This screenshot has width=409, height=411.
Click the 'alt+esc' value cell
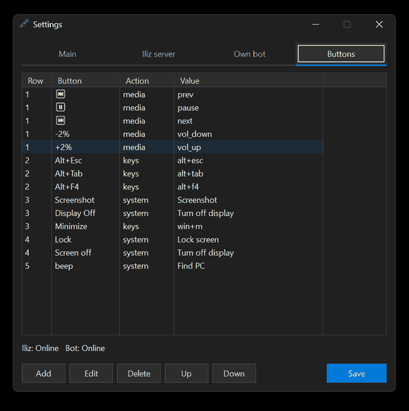(191, 160)
